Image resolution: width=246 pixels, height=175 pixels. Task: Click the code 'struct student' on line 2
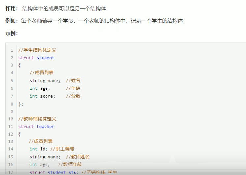pyautogui.click(x=36, y=58)
